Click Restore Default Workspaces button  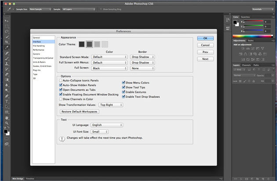coord(80,112)
